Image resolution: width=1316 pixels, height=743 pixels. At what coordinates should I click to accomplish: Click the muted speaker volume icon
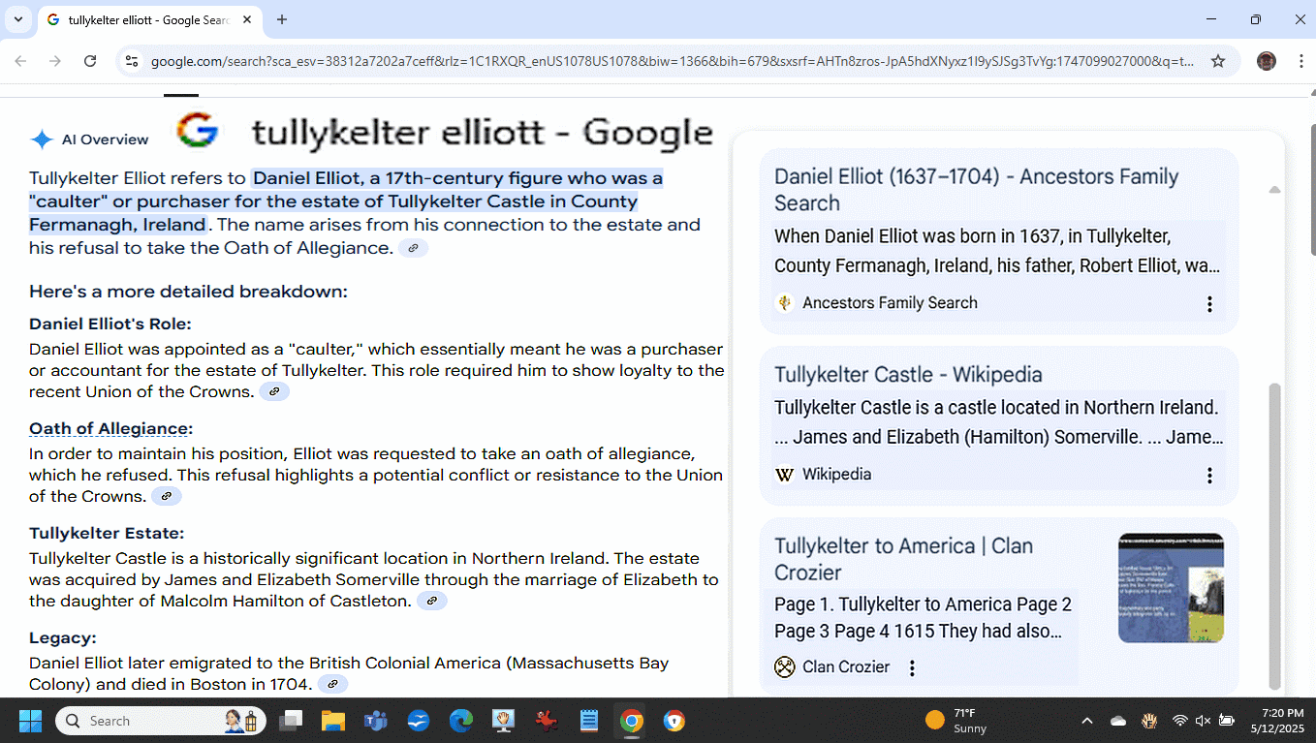tap(1203, 721)
